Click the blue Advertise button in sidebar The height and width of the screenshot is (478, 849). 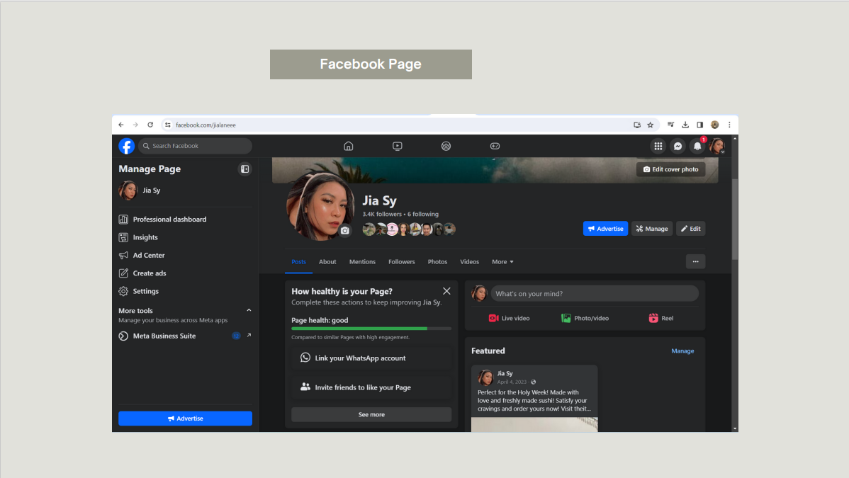coord(185,419)
